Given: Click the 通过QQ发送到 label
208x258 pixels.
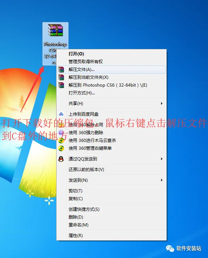Looking at the screenshot, I should point(83,159).
